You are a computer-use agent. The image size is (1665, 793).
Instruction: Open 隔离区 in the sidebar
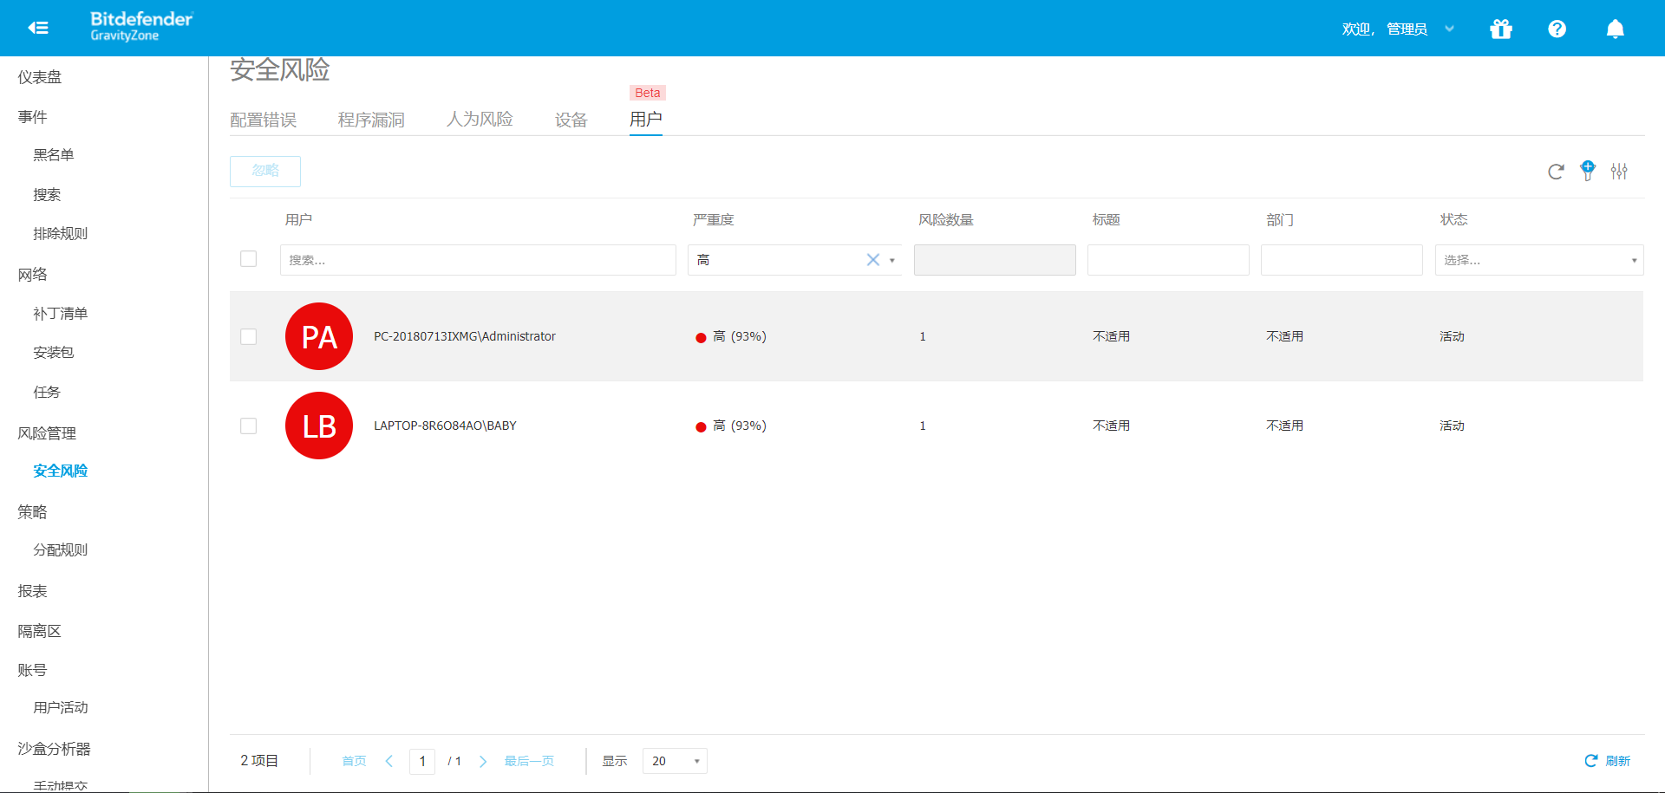click(x=40, y=631)
